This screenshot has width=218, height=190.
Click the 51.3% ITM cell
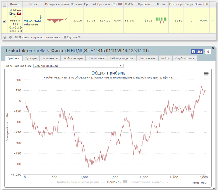pos(130,21)
